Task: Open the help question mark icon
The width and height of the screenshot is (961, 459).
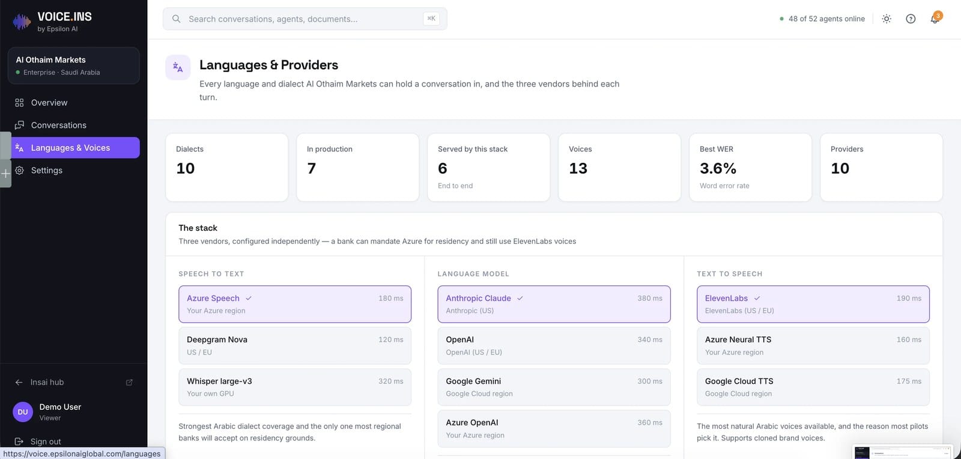Action: 911,19
